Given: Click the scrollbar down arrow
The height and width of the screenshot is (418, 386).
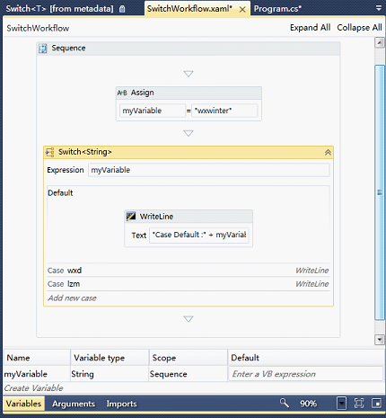Looking at the screenshot, I should pos(380,340).
